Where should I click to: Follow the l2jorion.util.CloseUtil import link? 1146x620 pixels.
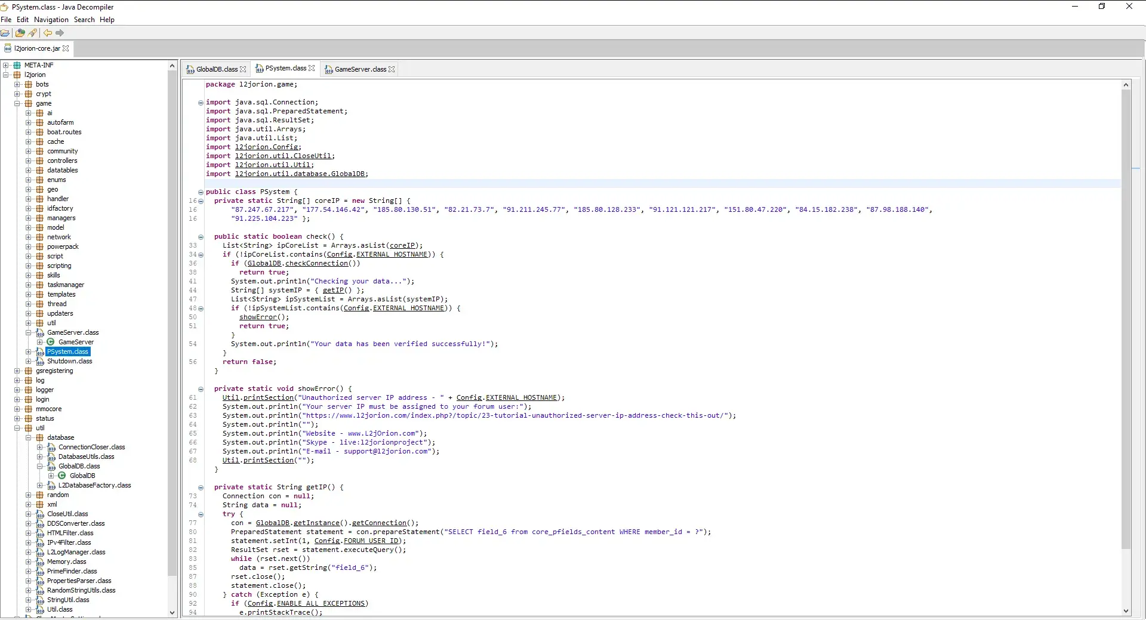click(284, 156)
